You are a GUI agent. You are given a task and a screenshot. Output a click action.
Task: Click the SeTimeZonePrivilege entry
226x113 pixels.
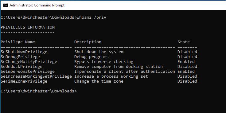24,81
